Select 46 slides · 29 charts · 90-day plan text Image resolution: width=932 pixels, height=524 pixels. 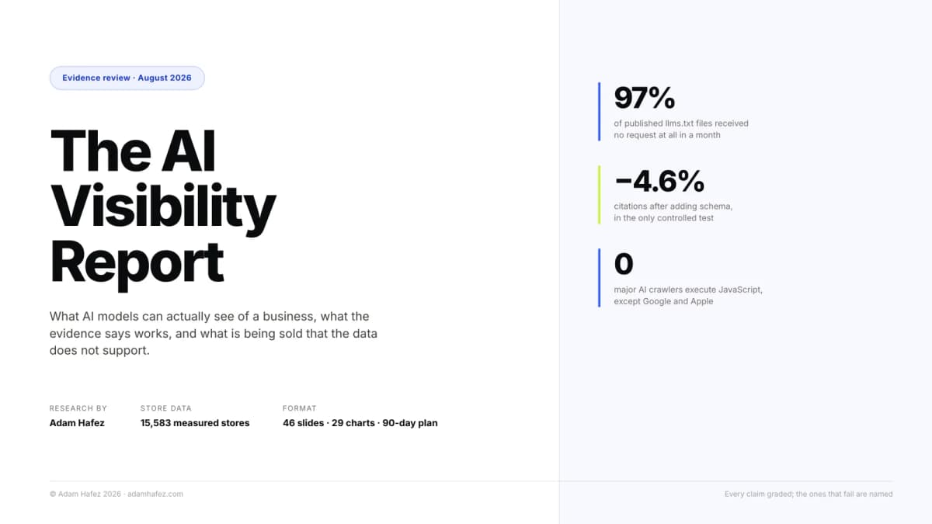(x=360, y=423)
